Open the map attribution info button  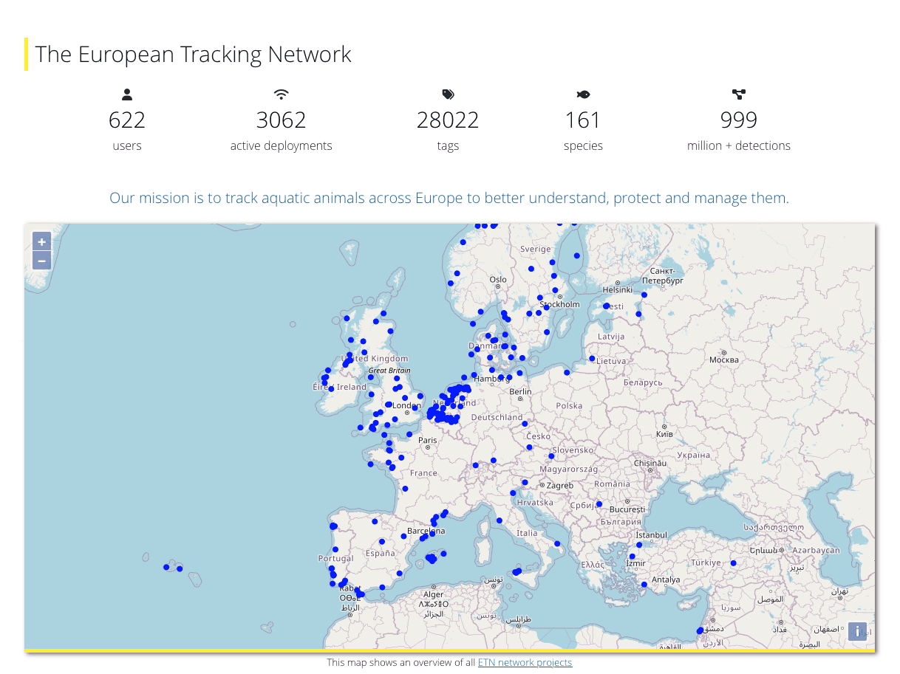pos(857,632)
